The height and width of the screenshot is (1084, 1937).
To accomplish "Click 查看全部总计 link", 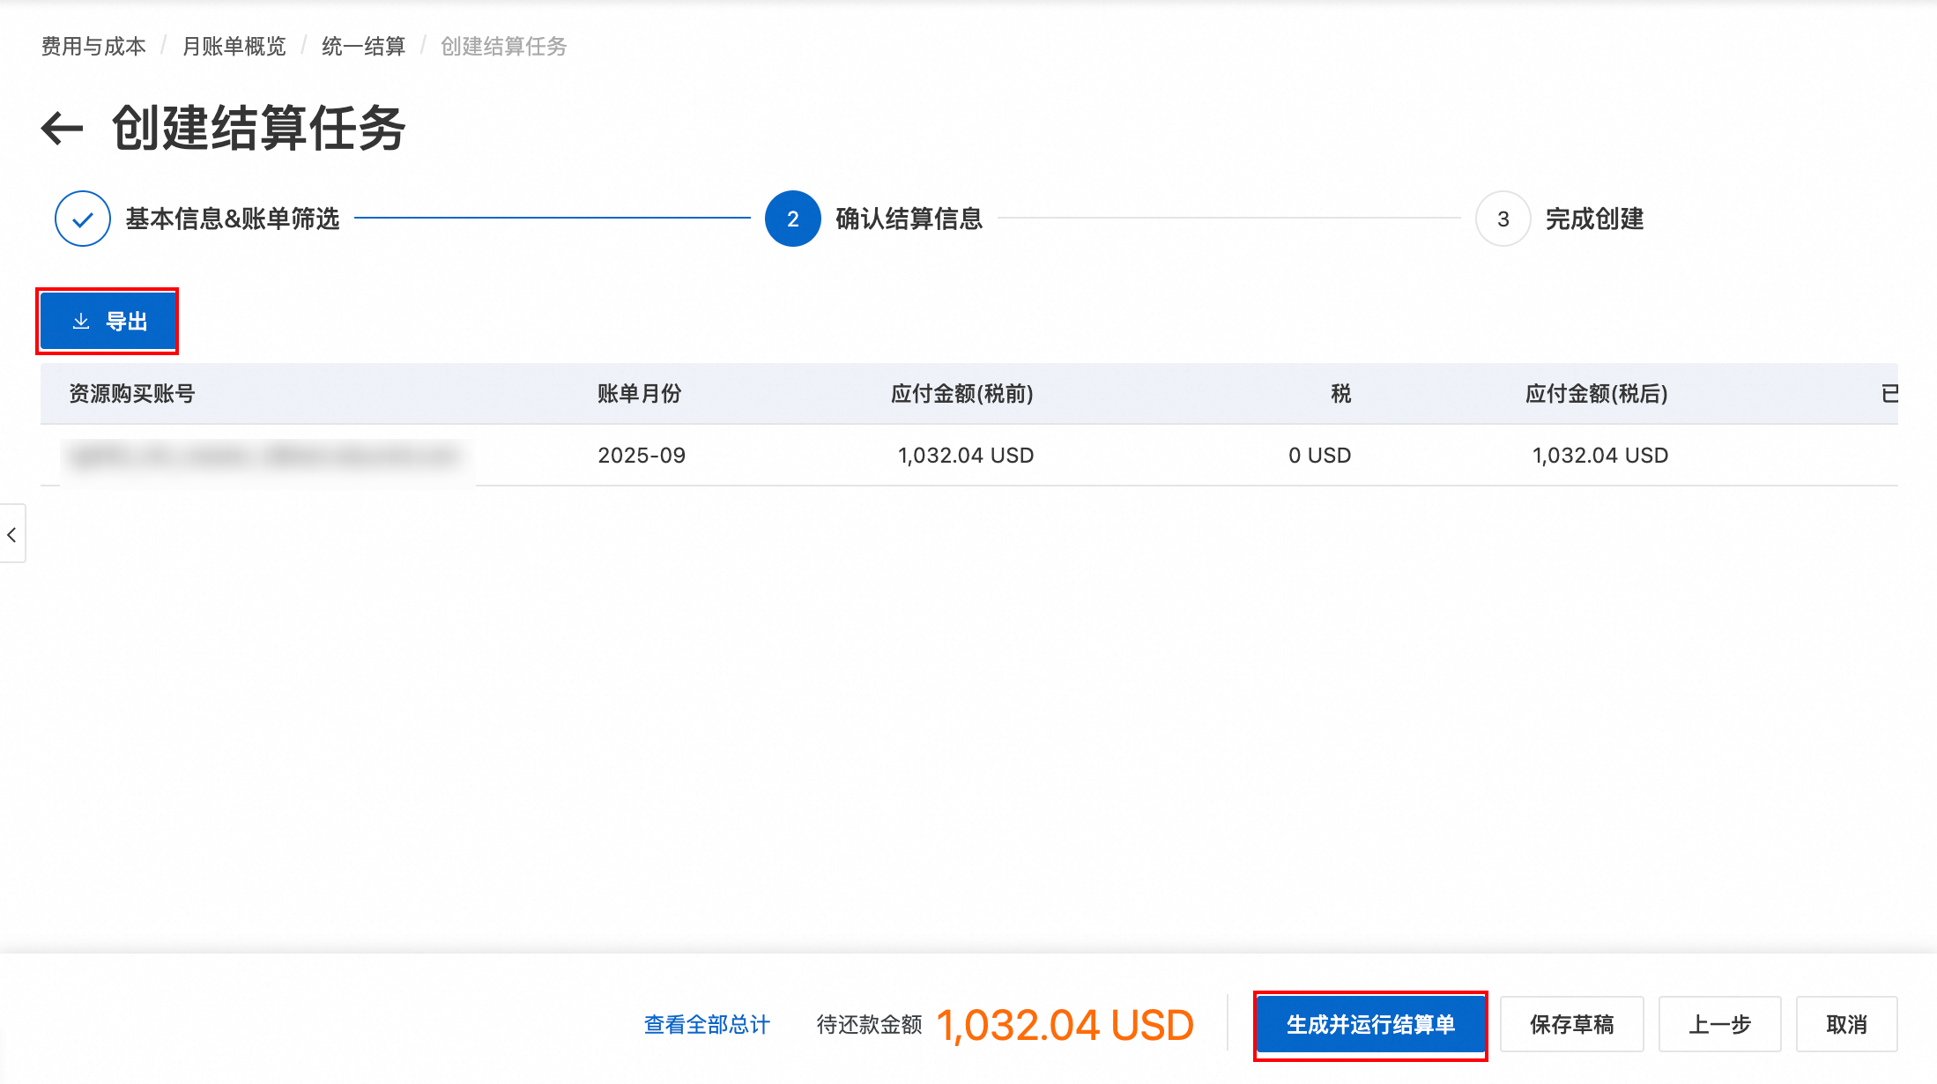I will [707, 1024].
